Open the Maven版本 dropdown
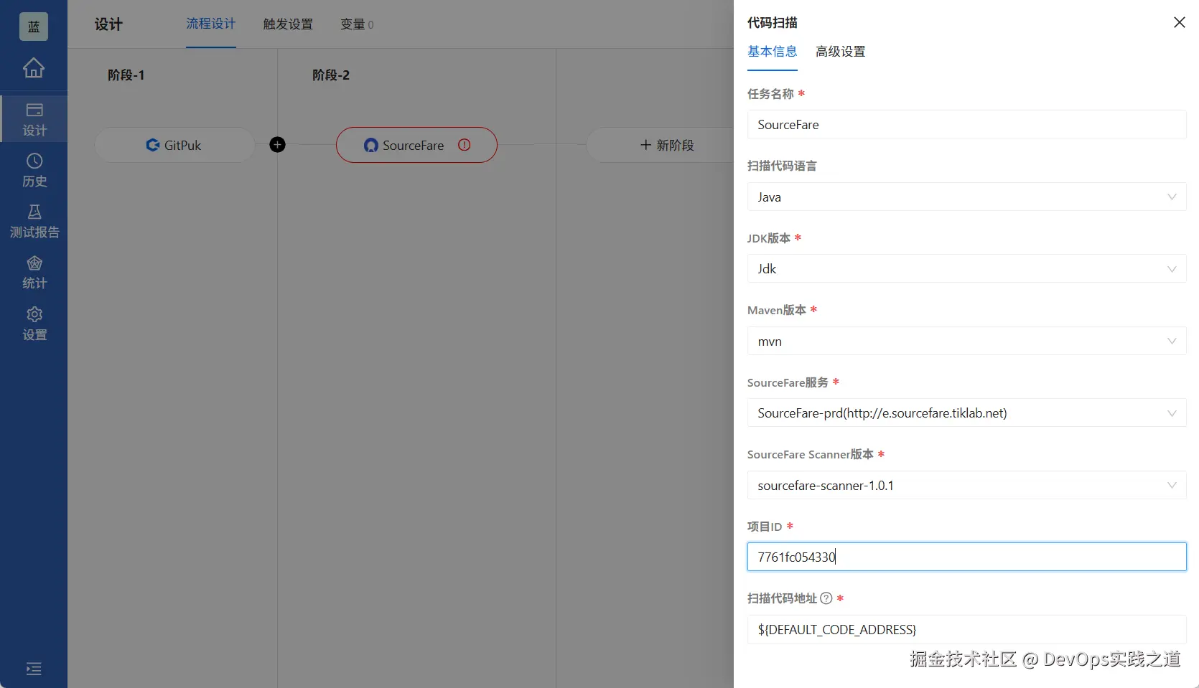Viewport: 1199px width, 688px height. tap(966, 341)
